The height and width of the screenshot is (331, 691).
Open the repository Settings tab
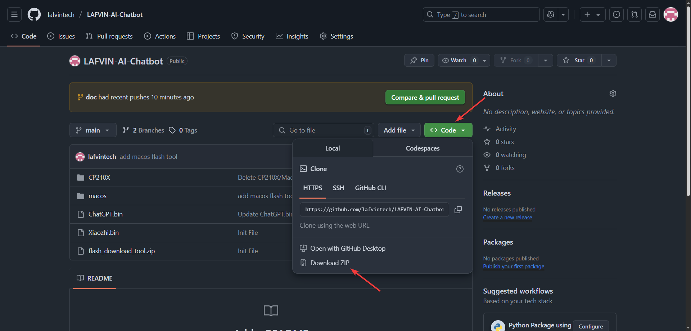click(336, 36)
